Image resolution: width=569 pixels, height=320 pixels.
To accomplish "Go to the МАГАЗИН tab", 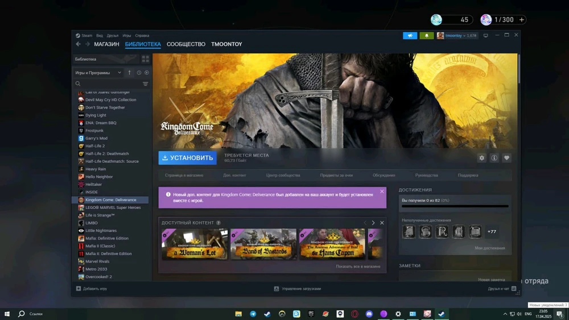I will pos(106,44).
